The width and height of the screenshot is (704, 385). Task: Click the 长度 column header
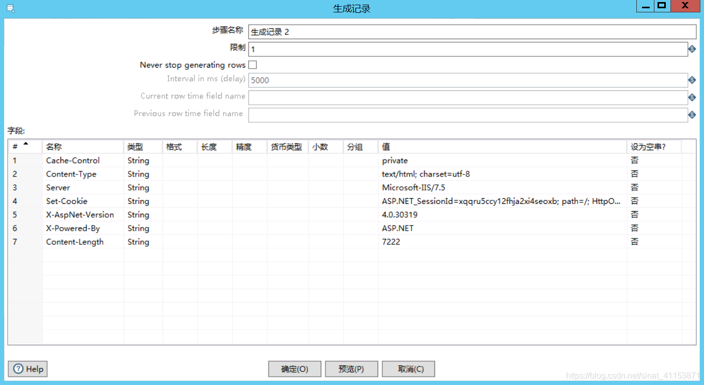point(214,147)
